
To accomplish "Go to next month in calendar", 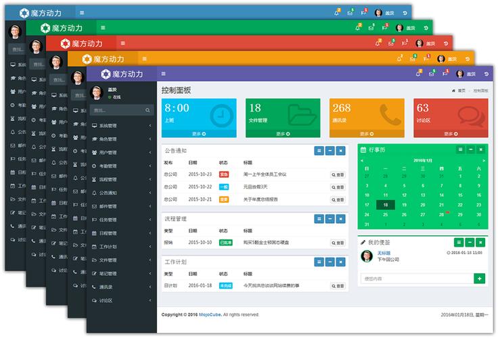I will point(484,161).
